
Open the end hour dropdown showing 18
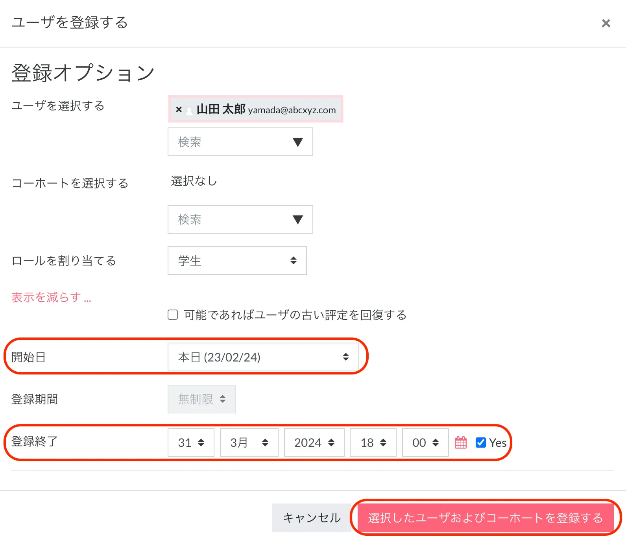(373, 443)
